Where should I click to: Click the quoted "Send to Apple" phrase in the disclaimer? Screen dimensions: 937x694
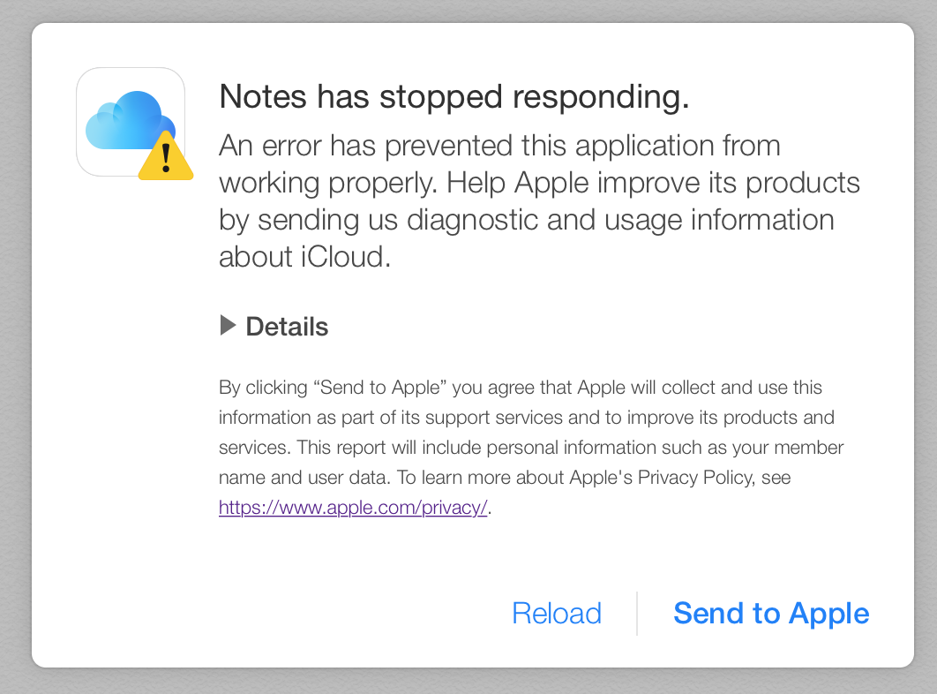380,387
